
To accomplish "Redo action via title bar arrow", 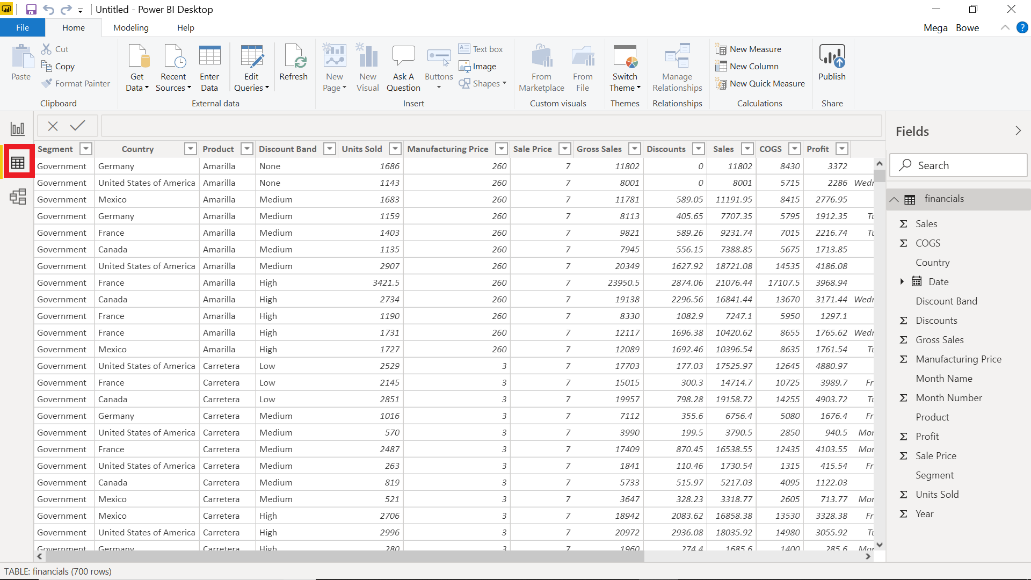I will pos(66,9).
